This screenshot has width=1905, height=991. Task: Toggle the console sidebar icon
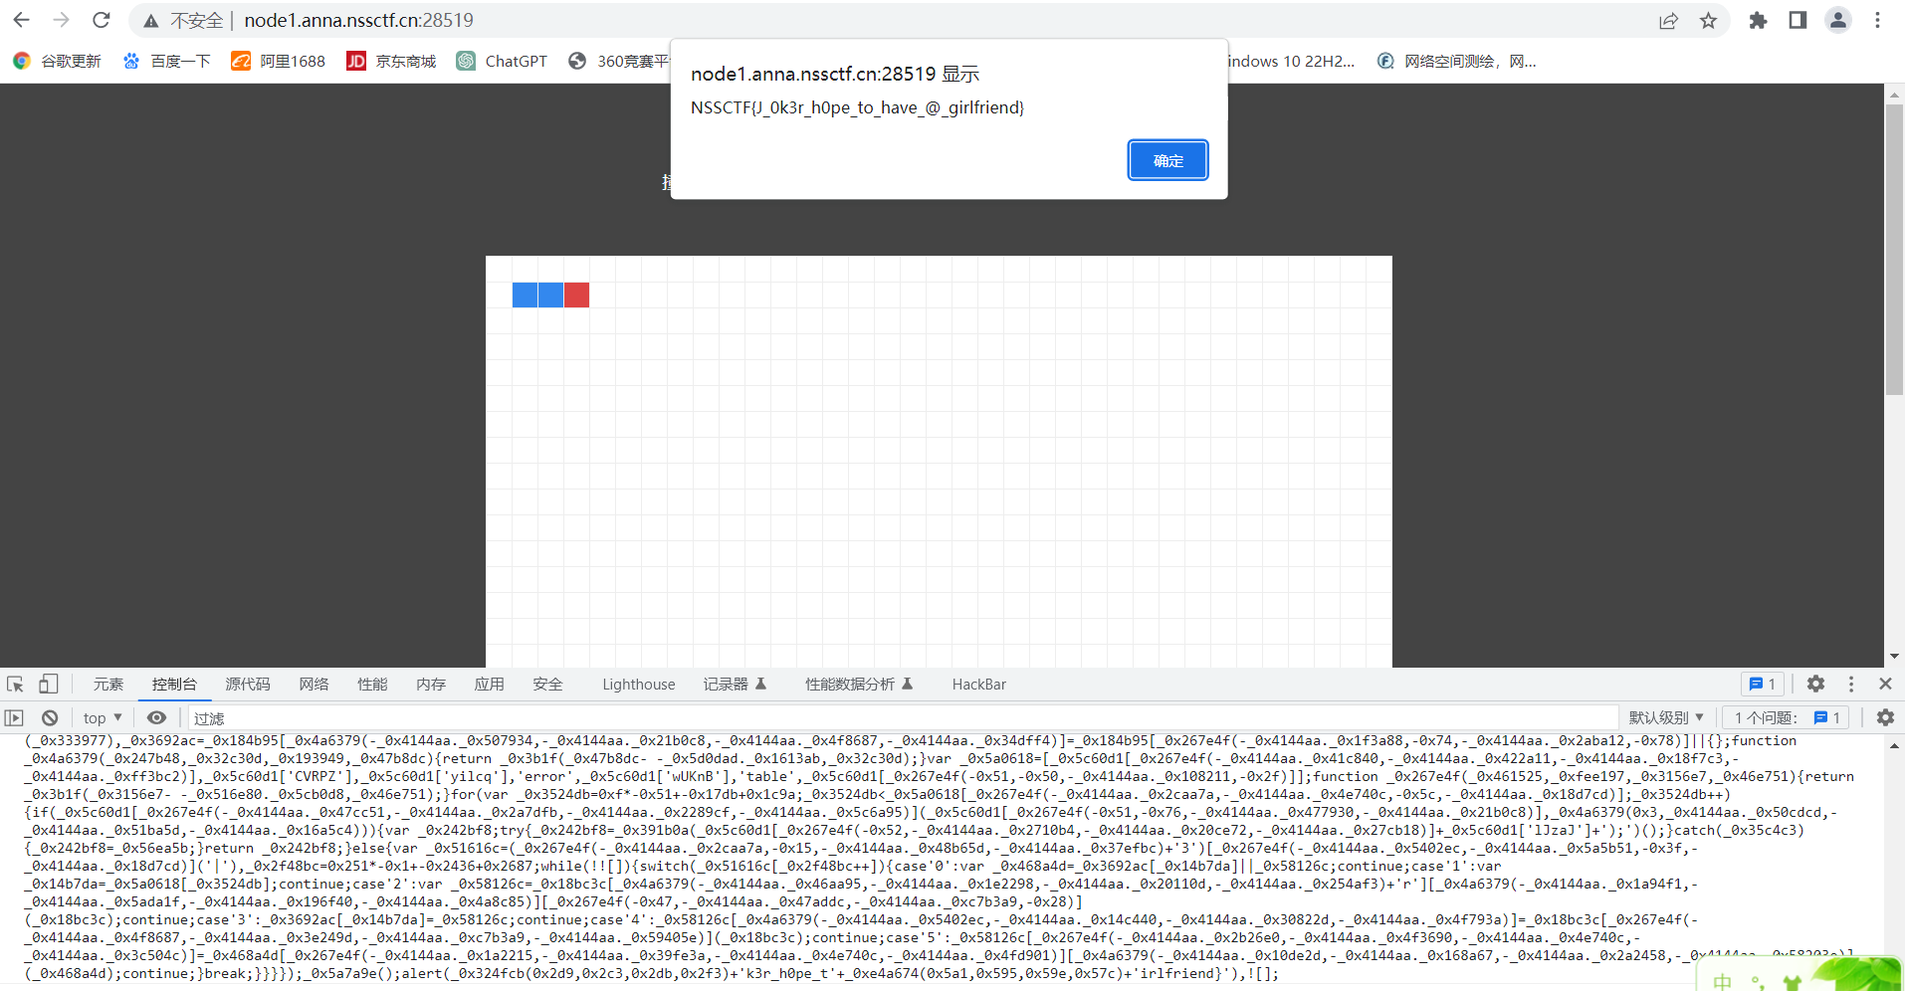coord(14,718)
